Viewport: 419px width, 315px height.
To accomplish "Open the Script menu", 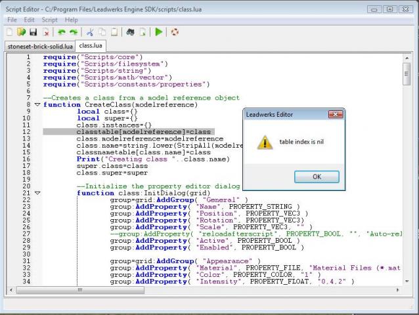I will pos(50,20).
